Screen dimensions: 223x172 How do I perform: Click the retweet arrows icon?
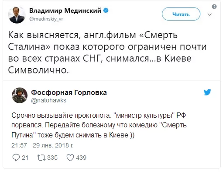(41, 158)
